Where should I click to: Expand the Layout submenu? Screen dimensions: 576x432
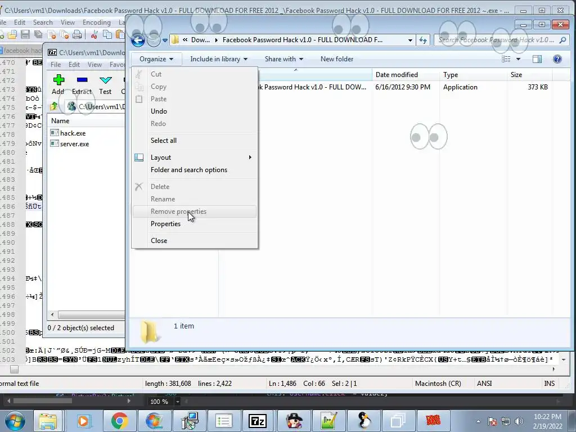pyautogui.click(x=194, y=157)
